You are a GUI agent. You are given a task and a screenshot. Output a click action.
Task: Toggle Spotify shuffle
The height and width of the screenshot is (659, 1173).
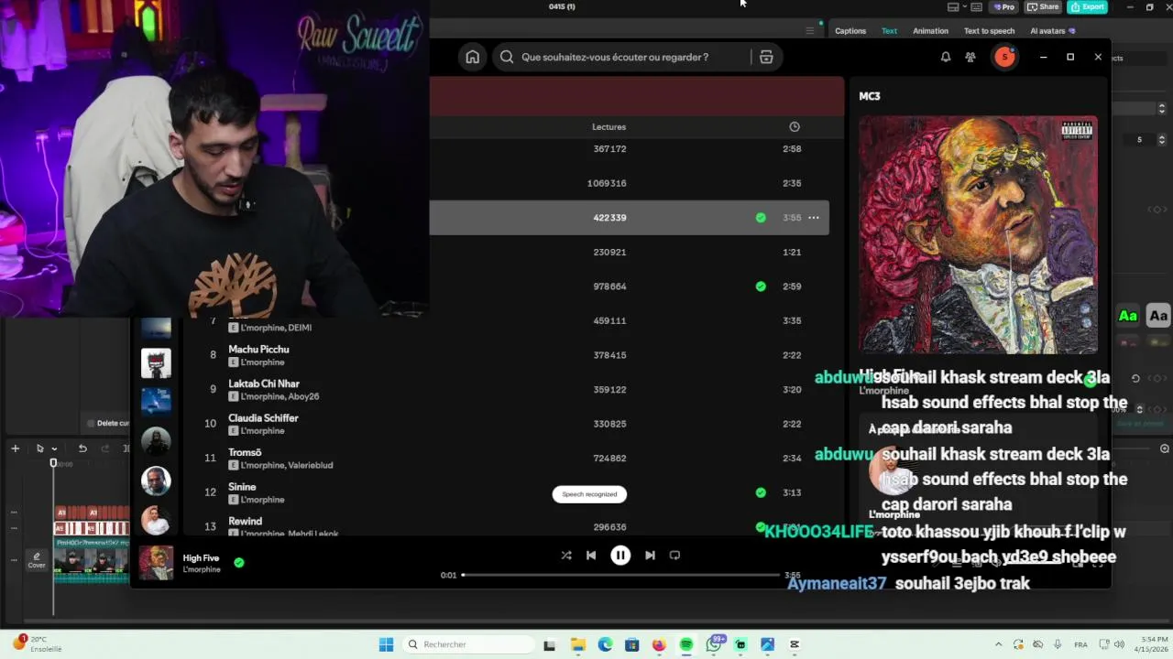[x=565, y=555]
